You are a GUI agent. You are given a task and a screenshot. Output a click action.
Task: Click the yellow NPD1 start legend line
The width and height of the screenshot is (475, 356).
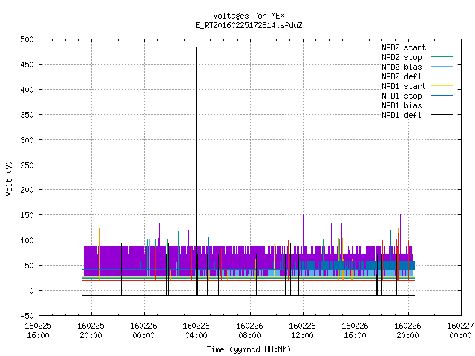442,86
